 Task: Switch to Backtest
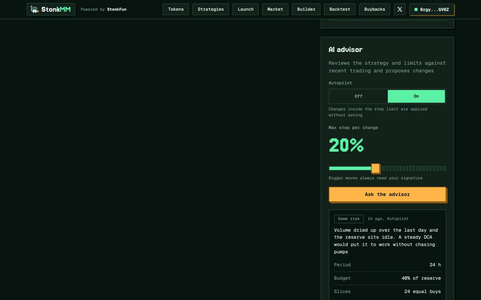click(x=340, y=9)
